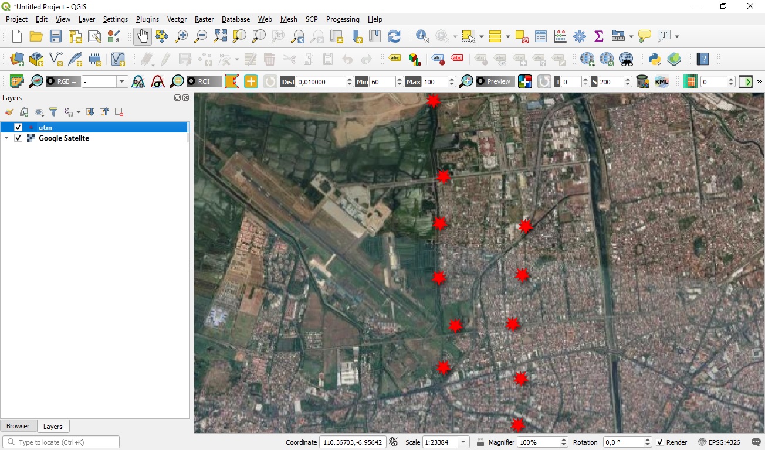The height and width of the screenshot is (450, 765).
Task: Click the Dist value field
Action: [321, 82]
